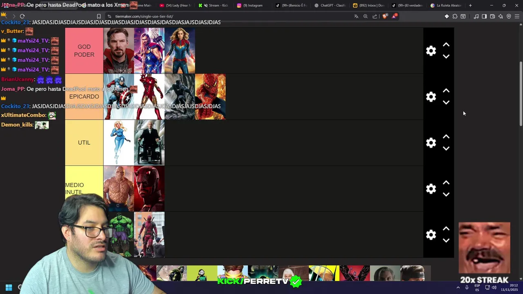Open the volume speaker icon in system tray
The width and height of the screenshot is (523, 294).
coord(494,287)
